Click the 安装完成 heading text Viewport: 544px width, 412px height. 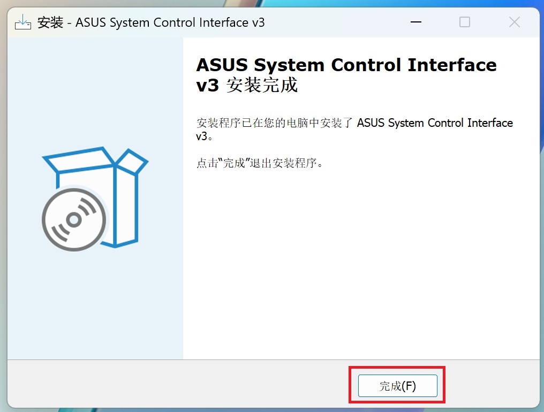pyautogui.click(x=262, y=85)
